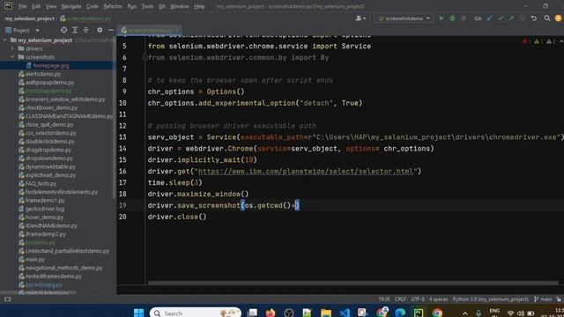Open Code With Me user menu
564x317 pixels.
pyautogui.click(x=360, y=18)
